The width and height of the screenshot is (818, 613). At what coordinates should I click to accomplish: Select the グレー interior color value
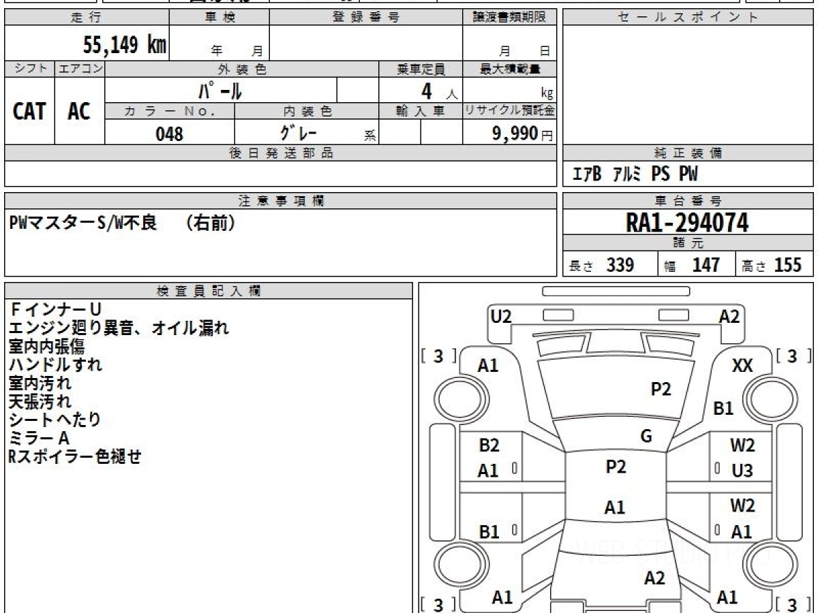[300, 132]
